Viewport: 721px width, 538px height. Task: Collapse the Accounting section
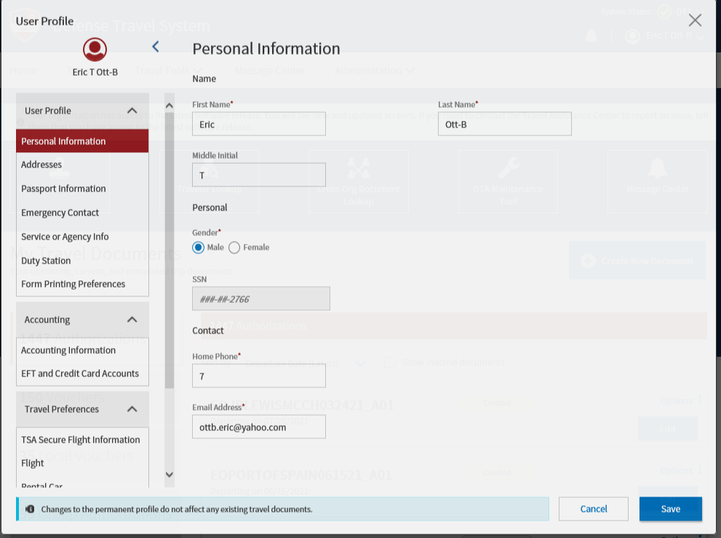tap(132, 320)
